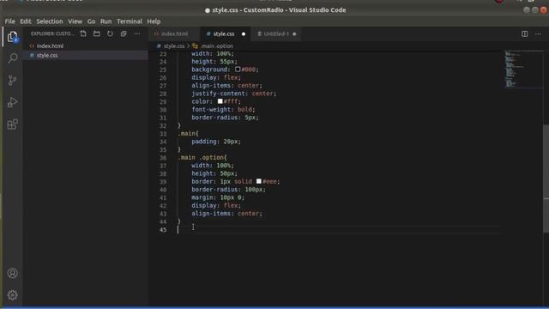Click the minimap code overview

[523, 69]
